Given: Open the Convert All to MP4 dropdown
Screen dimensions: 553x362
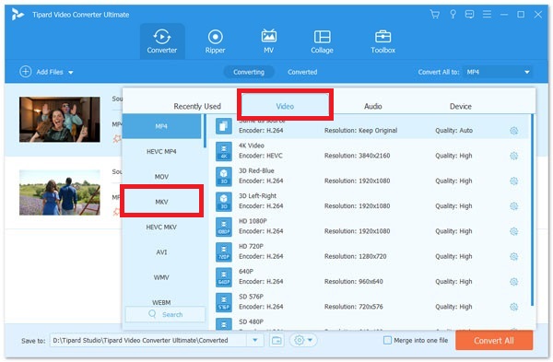Looking at the screenshot, I should (498, 72).
